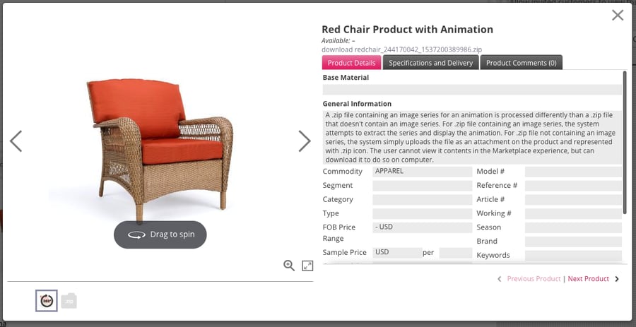Image resolution: width=636 pixels, height=327 pixels.
Task: Open Specifications and Delivery tab
Action: pyautogui.click(x=430, y=63)
